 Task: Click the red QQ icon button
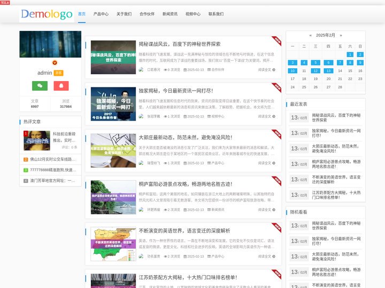pos(61,86)
